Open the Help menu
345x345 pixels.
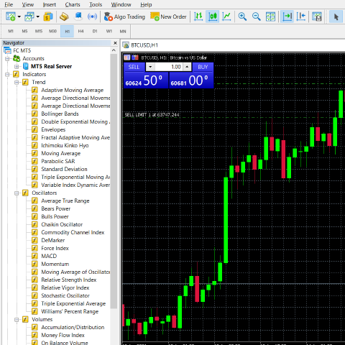point(146,4)
